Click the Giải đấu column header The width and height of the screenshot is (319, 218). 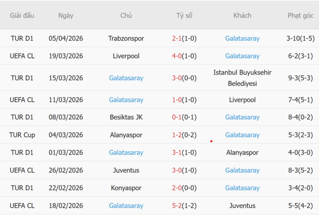(x=22, y=16)
